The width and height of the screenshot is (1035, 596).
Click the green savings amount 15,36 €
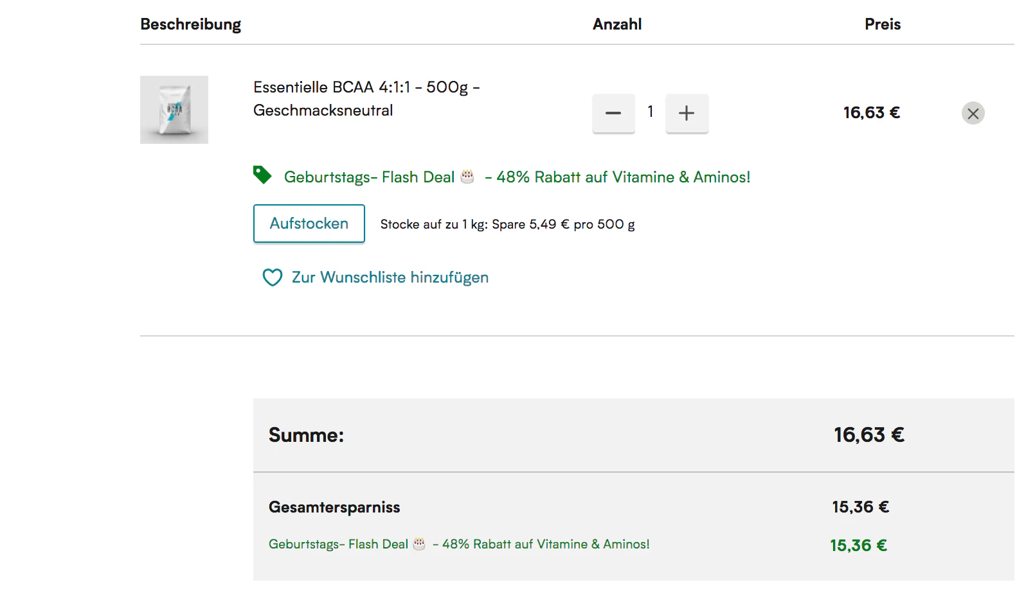[x=859, y=545]
